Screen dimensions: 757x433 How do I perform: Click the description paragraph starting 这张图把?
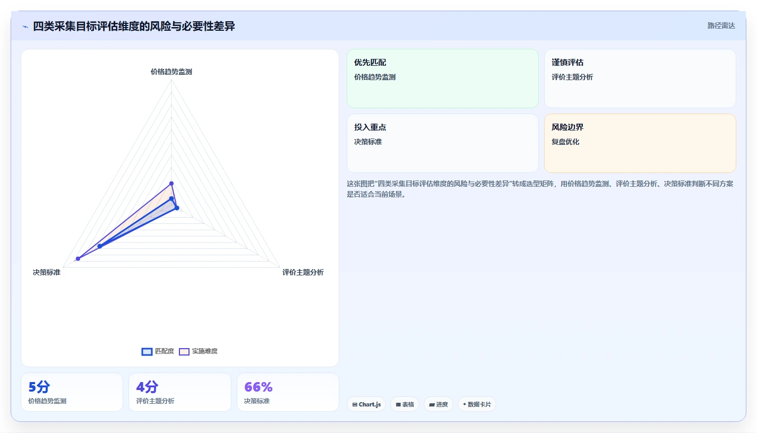click(540, 189)
